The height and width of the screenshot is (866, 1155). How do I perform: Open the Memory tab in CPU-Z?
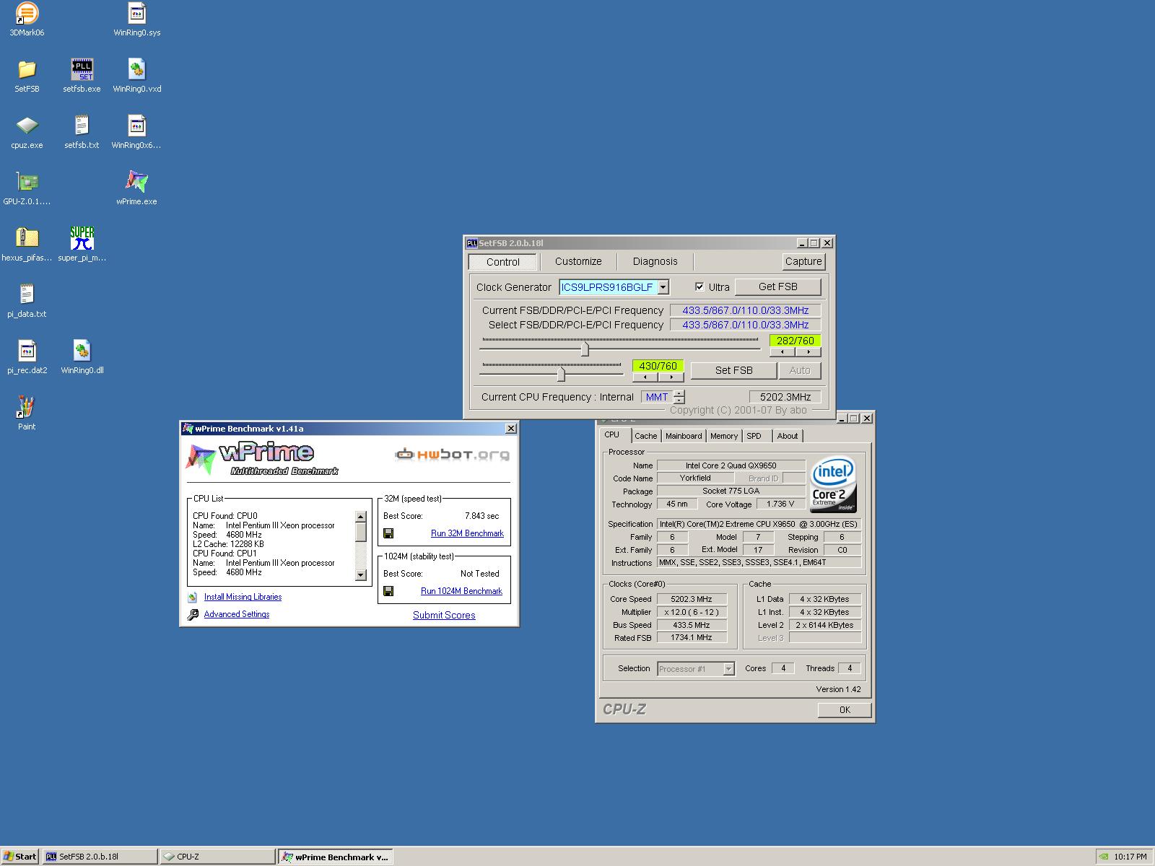coord(723,436)
